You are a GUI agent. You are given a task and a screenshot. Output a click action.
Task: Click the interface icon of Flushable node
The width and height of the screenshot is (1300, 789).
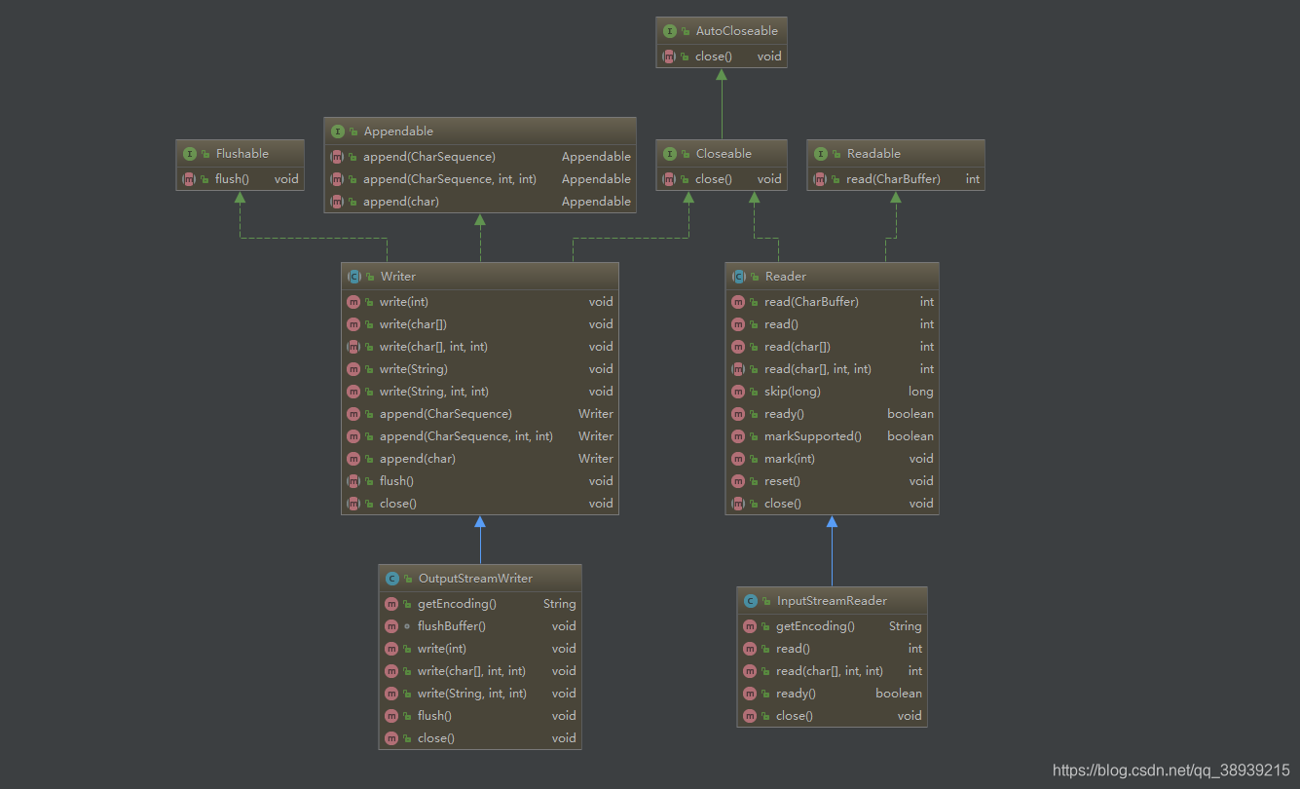(x=189, y=154)
